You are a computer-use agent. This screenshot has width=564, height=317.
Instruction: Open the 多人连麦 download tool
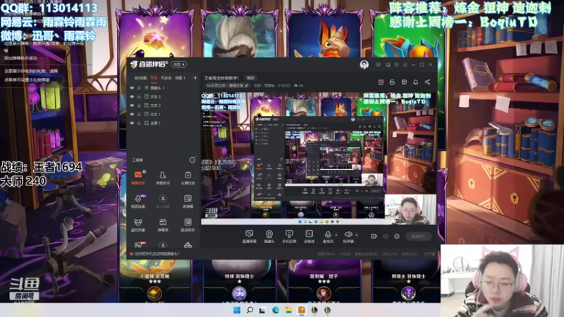[x=163, y=201]
